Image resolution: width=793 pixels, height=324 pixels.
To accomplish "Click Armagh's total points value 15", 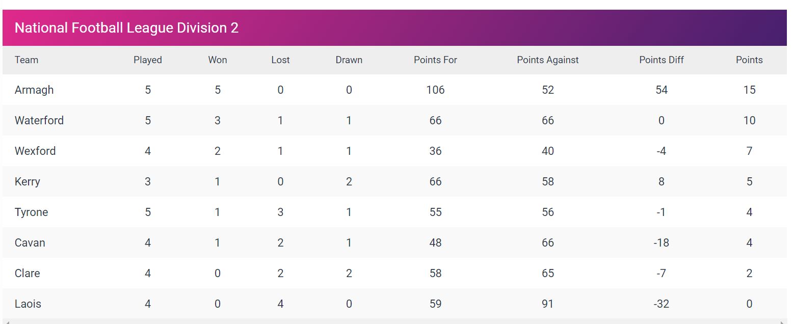I will coord(749,90).
